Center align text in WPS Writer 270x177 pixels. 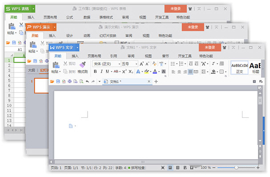179,72
